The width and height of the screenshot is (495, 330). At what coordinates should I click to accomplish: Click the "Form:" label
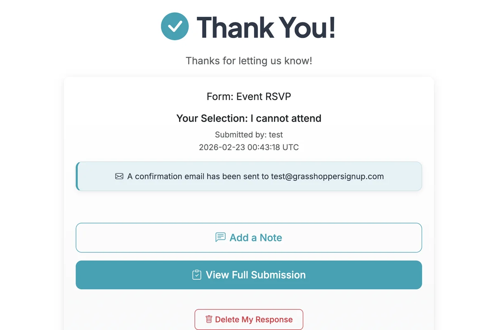tap(220, 97)
